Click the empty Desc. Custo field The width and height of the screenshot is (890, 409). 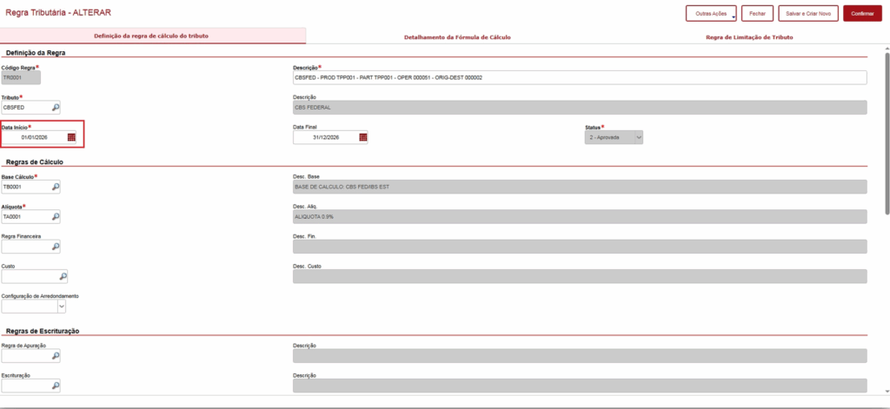[580, 276]
